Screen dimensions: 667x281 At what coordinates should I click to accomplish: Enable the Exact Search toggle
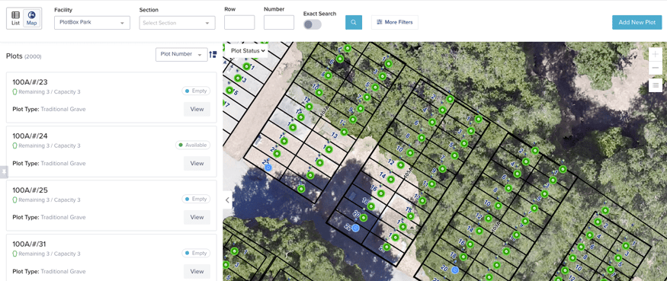pyautogui.click(x=313, y=24)
